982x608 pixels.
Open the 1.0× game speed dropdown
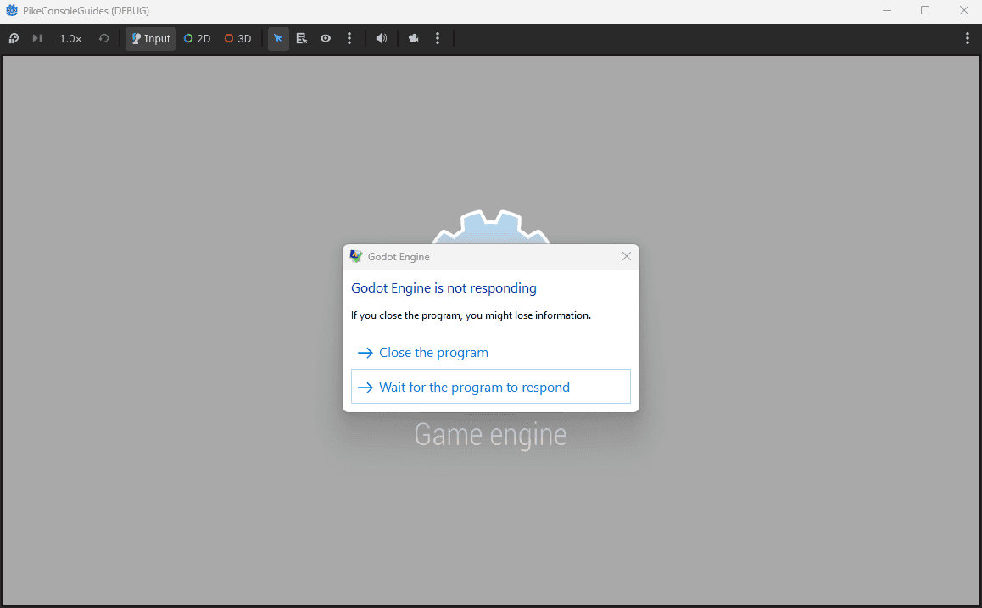pyautogui.click(x=70, y=39)
